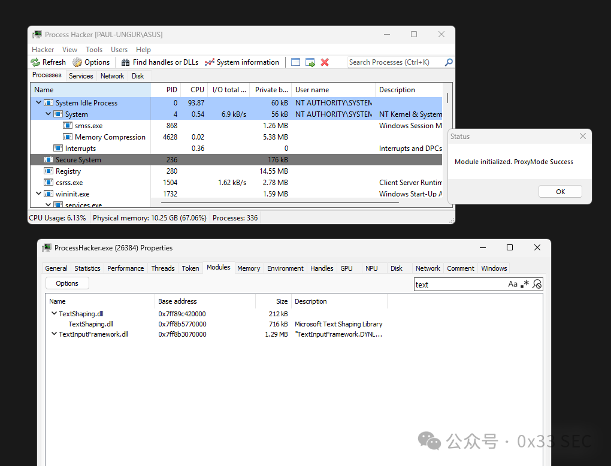Click the magnifier icon in Search Processes box

pos(449,62)
